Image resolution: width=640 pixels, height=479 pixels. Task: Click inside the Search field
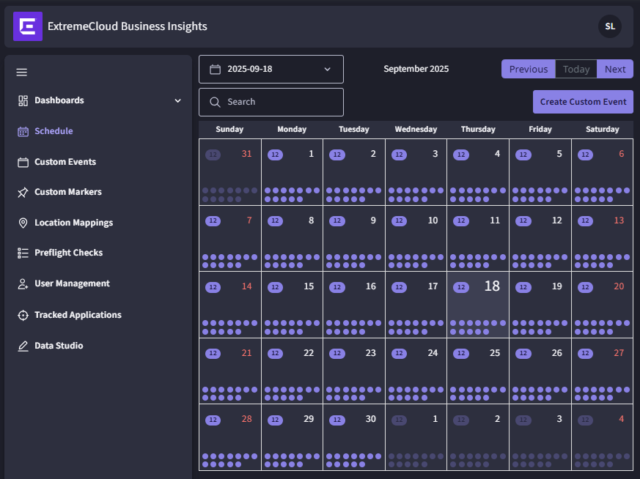coord(279,102)
